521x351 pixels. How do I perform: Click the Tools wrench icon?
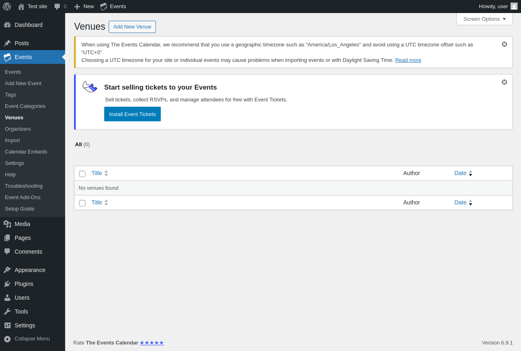[7, 312]
